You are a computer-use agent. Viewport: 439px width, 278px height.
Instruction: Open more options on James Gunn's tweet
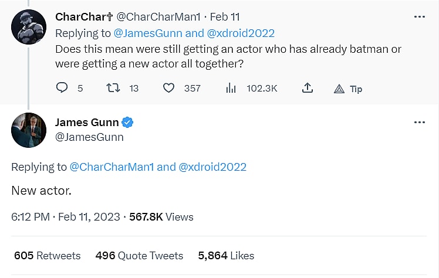click(419, 123)
